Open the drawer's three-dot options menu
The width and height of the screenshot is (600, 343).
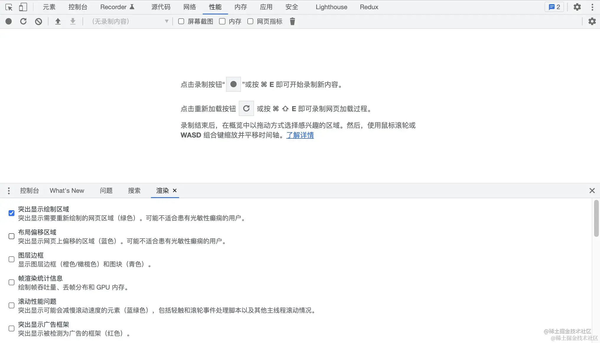point(9,191)
